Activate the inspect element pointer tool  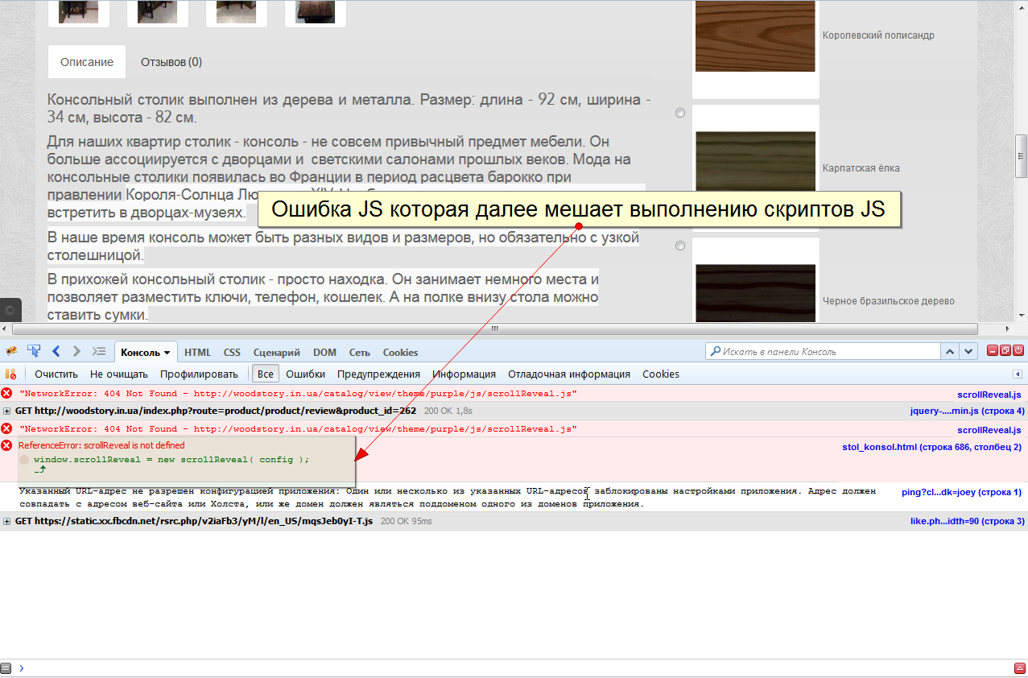[x=34, y=351]
